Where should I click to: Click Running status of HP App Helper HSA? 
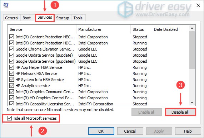click(x=140, y=67)
